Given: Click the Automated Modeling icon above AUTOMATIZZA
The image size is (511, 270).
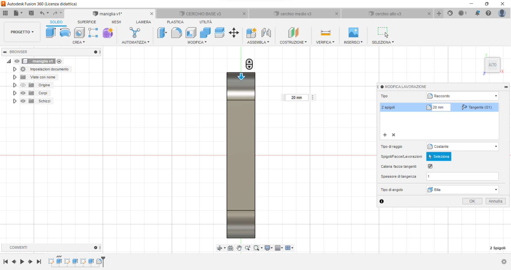Looking at the screenshot, I should coord(135,33).
